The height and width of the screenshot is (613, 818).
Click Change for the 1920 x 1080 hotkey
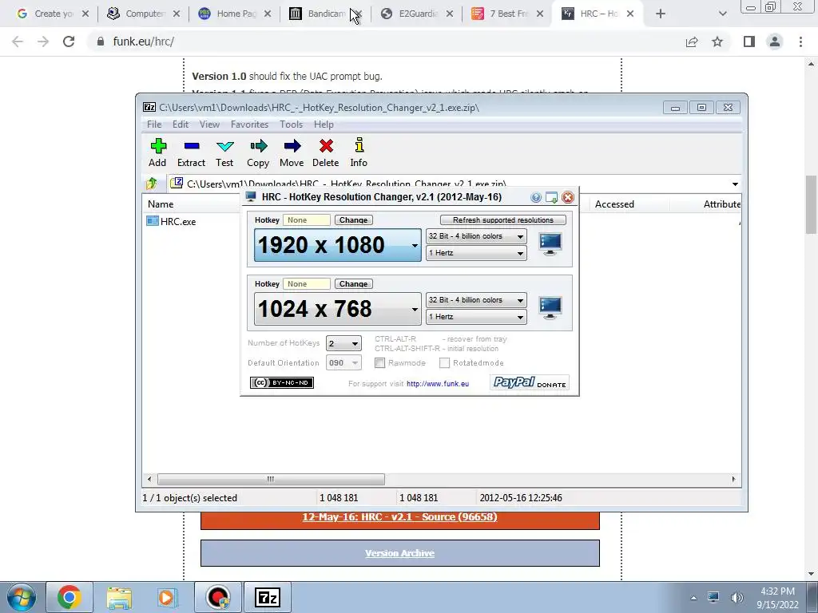[353, 220]
